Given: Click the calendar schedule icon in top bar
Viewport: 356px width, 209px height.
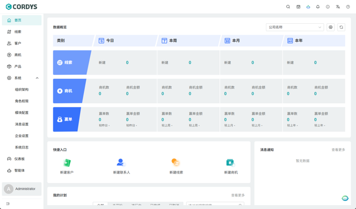Looking at the screenshot, I should tap(298, 7).
